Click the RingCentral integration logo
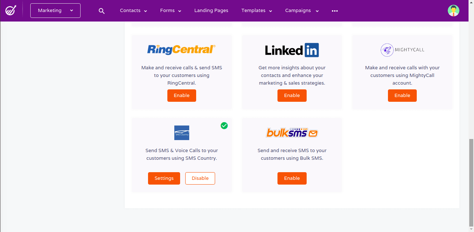Viewport: 474px width, 232px height. point(182,50)
